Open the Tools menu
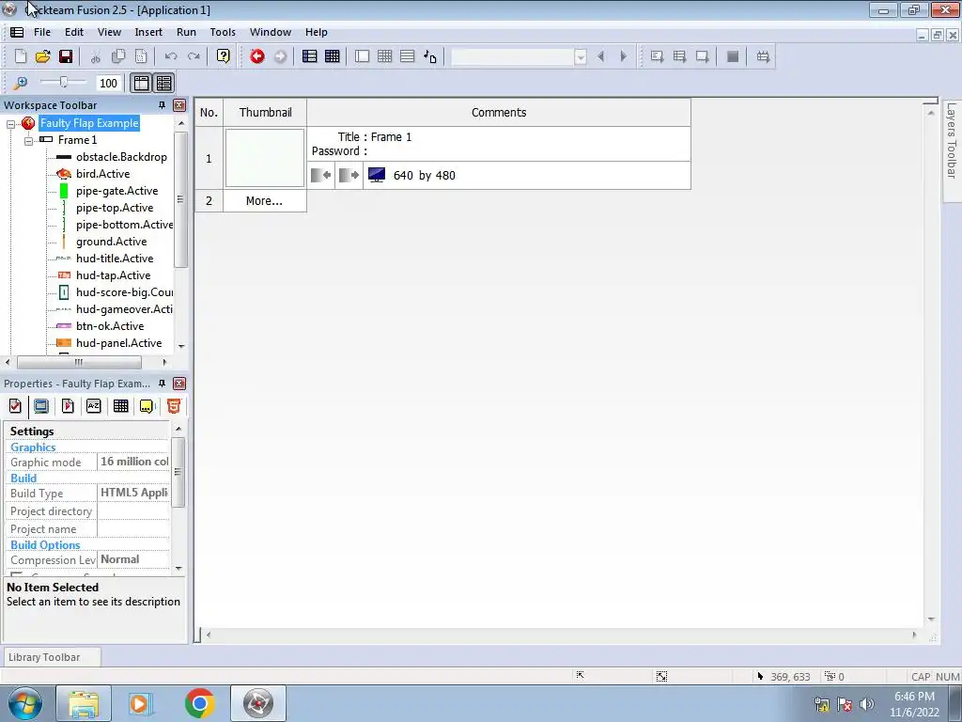Image resolution: width=962 pixels, height=722 pixels. (x=223, y=32)
